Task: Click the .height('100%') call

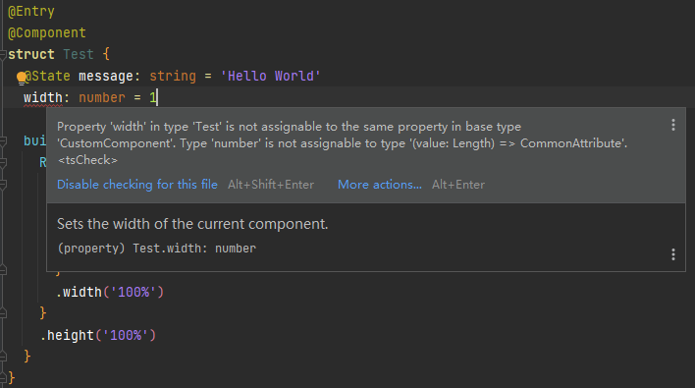Action: (98, 335)
